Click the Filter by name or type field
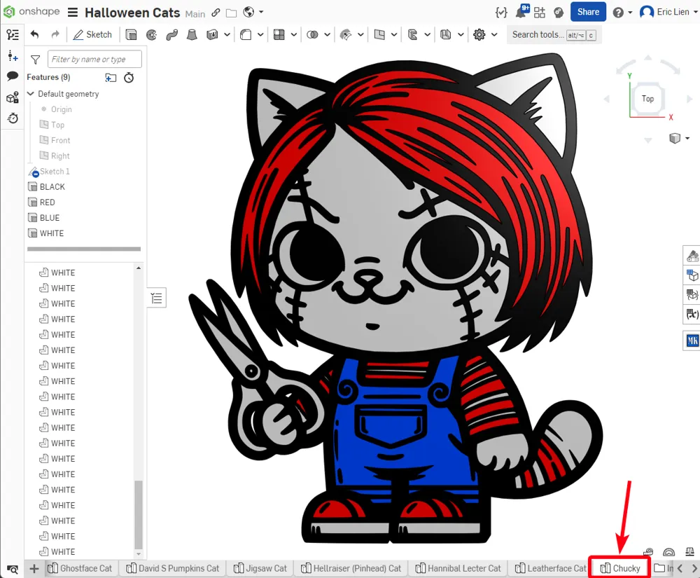The width and height of the screenshot is (700, 578). point(94,59)
